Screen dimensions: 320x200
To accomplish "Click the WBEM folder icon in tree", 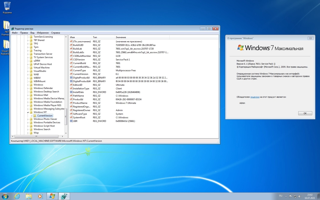I will (31, 78).
